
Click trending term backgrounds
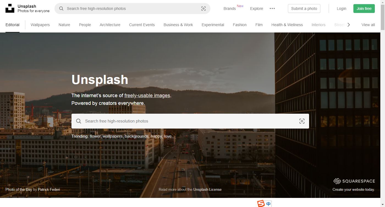tap(137, 136)
